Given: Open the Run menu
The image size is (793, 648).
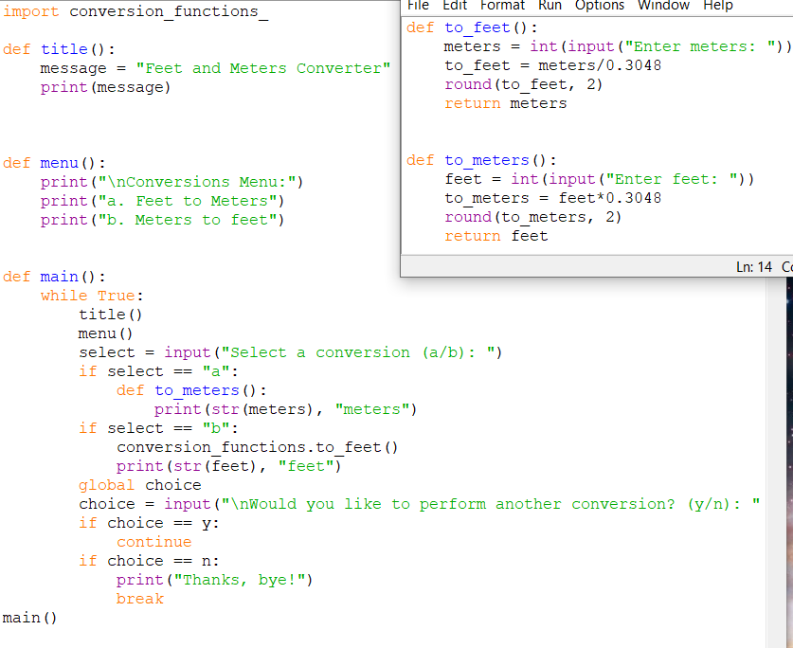Looking at the screenshot, I should point(548,6).
